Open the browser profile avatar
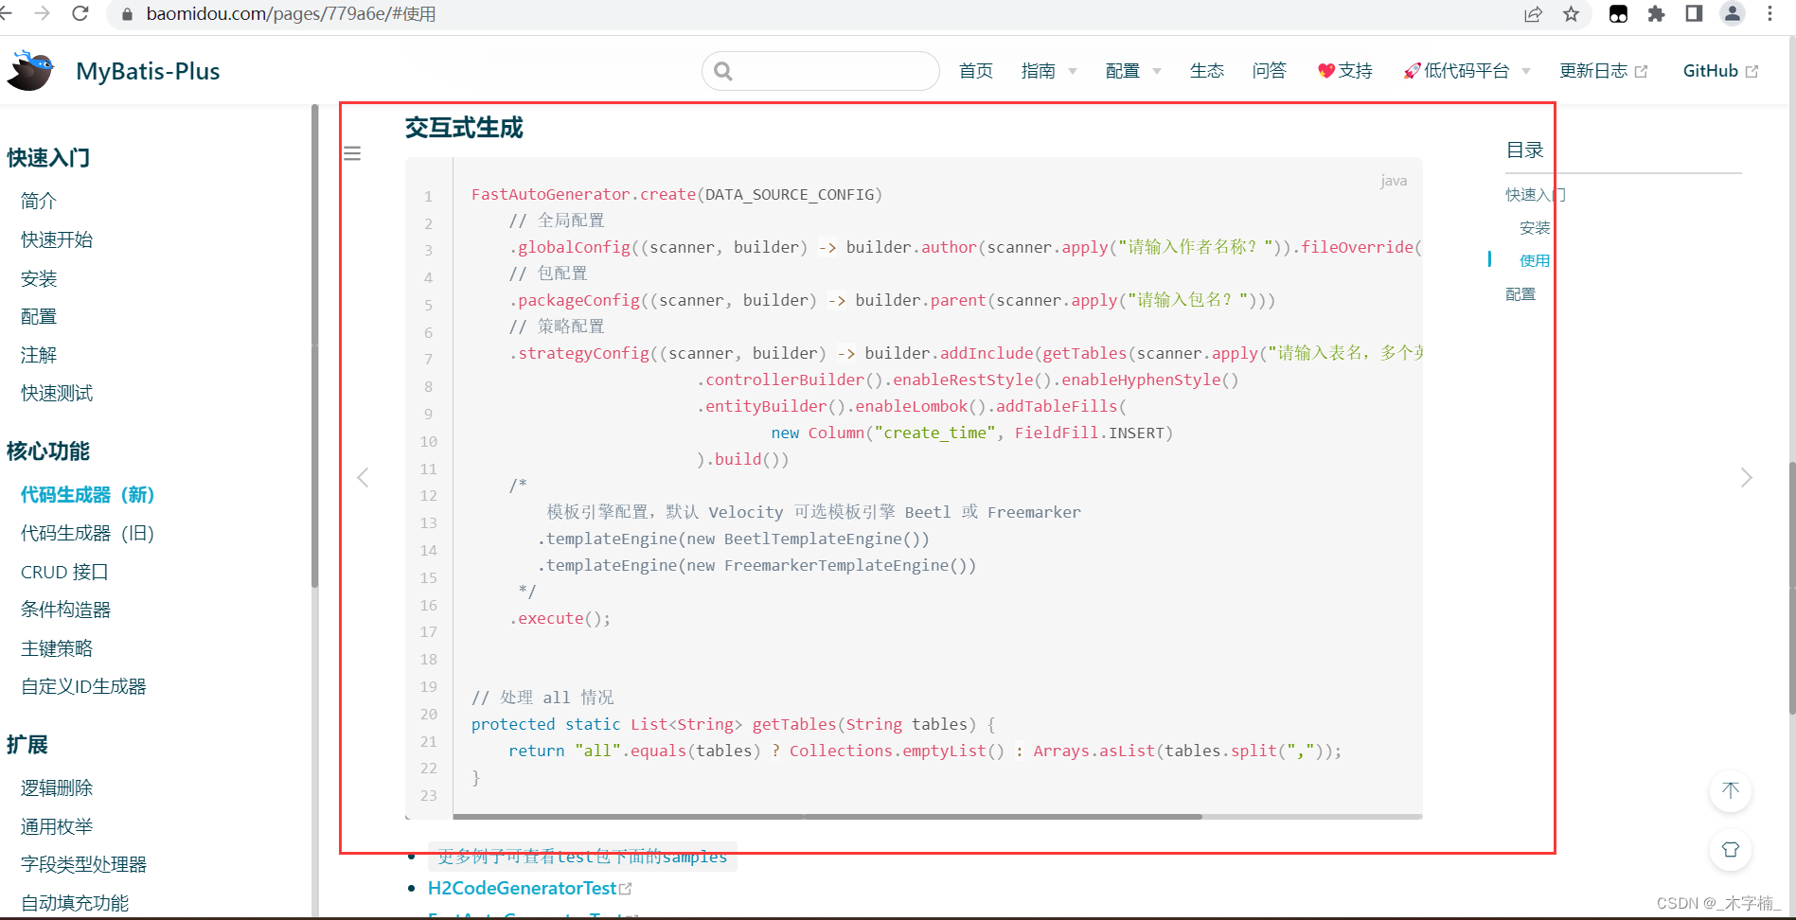The width and height of the screenshot is (1796, 920). (x=1732, y=13)
